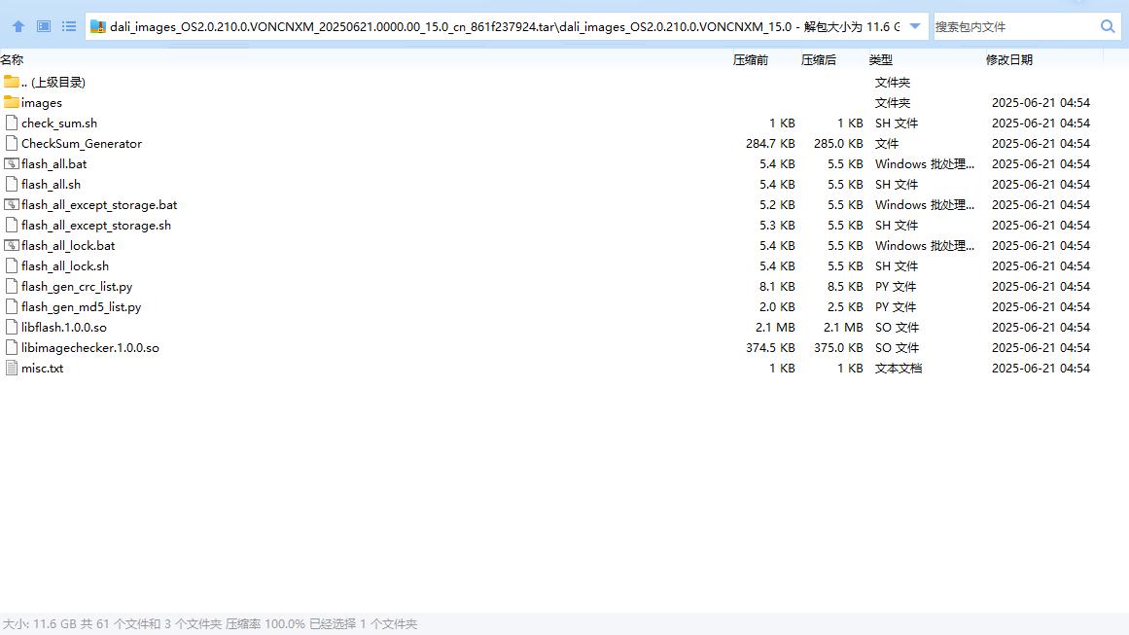The height and width of the screenshot is (635, 1129).
Task: Switch to icon view mode
Action: click(x=44, y=26)
